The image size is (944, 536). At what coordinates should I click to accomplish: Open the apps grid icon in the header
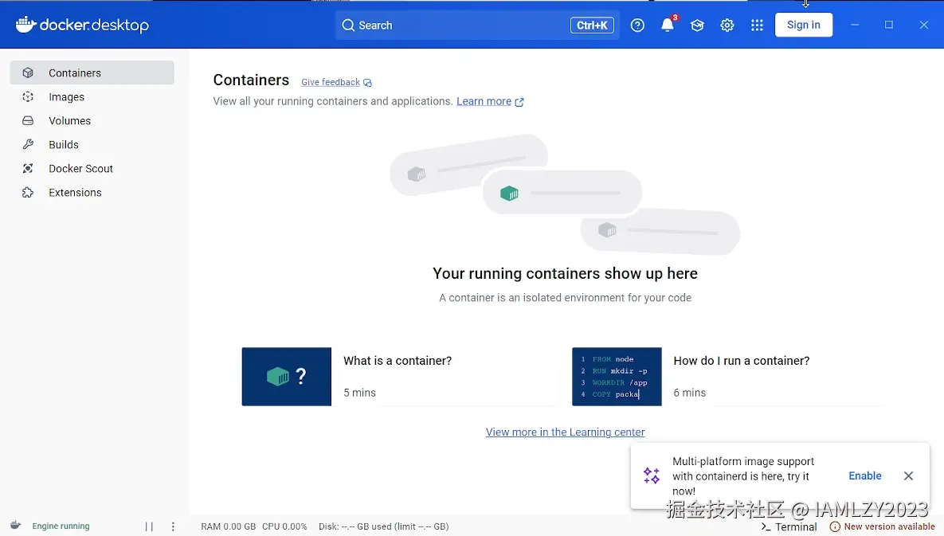point(758,25)
